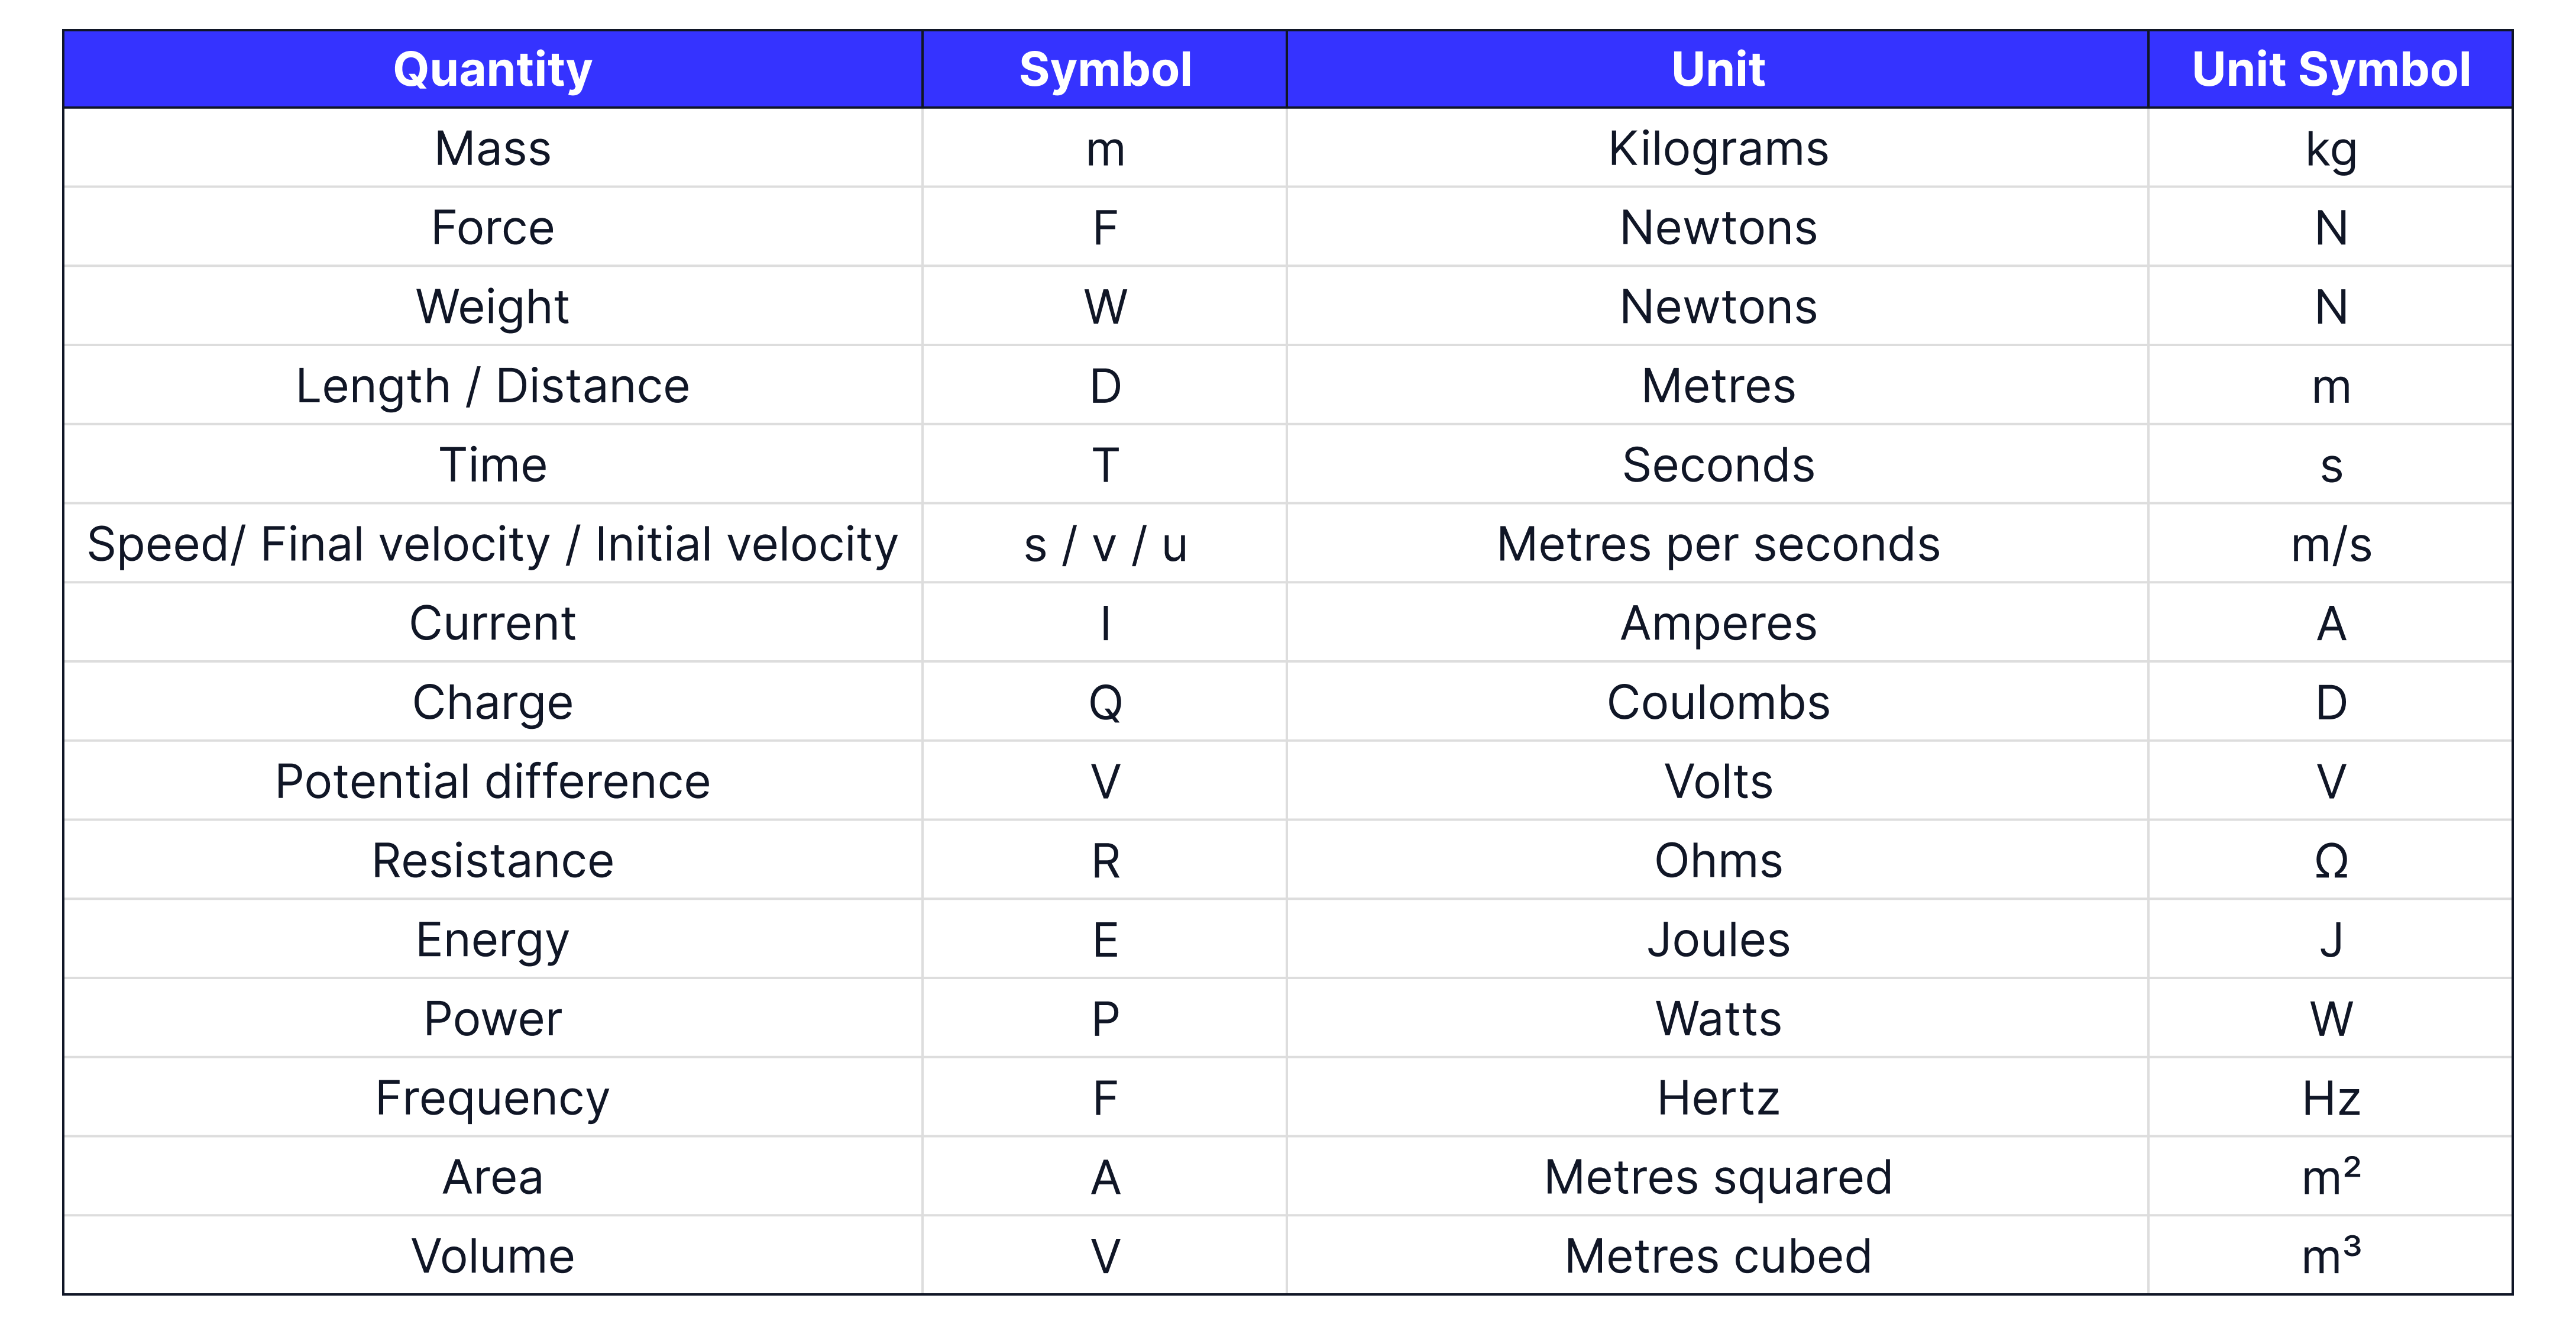Select the Metres per seconds cell

[x=1718, y=544]
